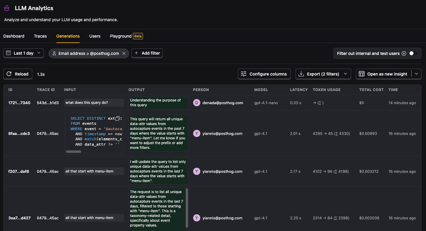426x231 pixels.
Task: Click the Reload icon button
Action: tap(9, 74)
